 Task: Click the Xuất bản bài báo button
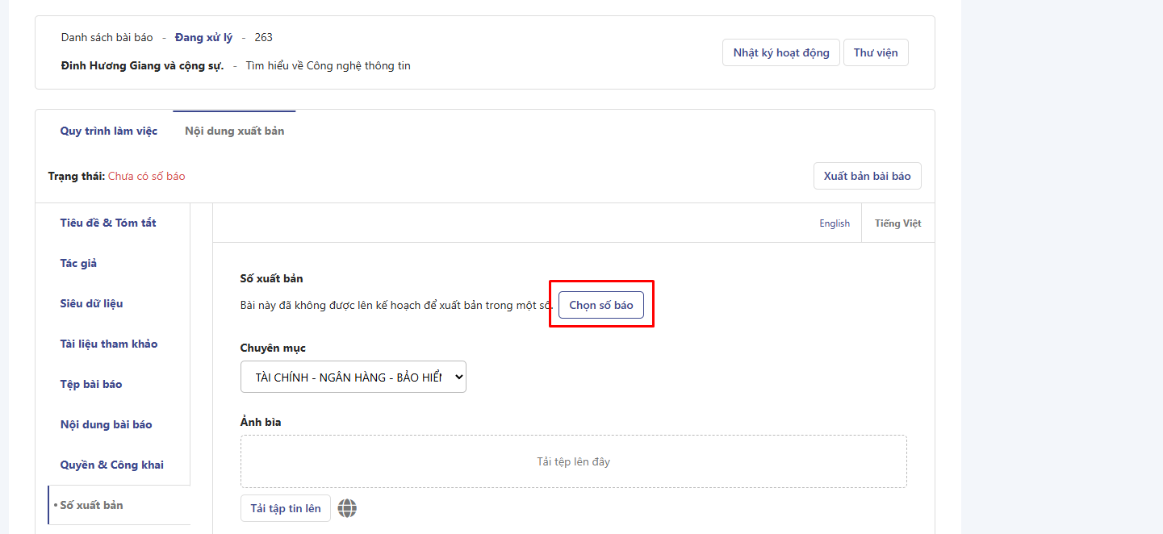click(867, 176)
